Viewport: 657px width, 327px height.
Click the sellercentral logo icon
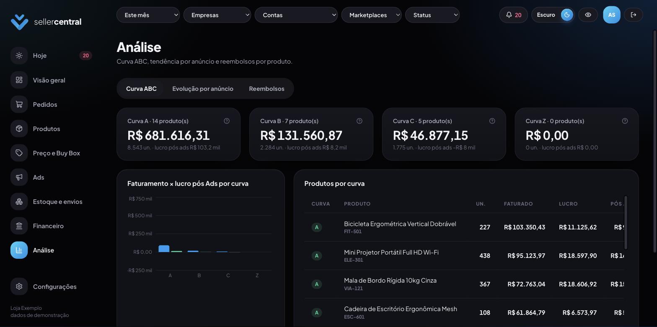[x=19, y=22]
